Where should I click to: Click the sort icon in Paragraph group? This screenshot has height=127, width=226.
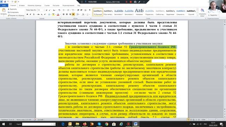click(85, 10)
